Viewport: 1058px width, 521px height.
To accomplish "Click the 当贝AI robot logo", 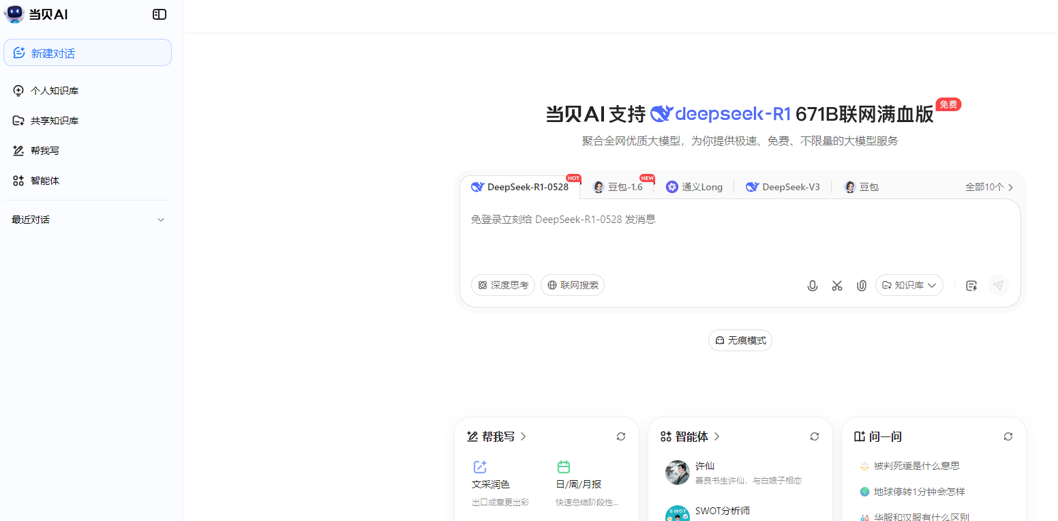I will click(x=14, y=14).
